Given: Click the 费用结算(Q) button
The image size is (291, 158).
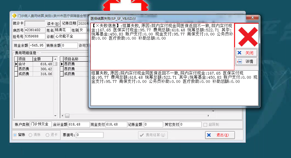Looking at the screenshot, I should coord(153,135).
